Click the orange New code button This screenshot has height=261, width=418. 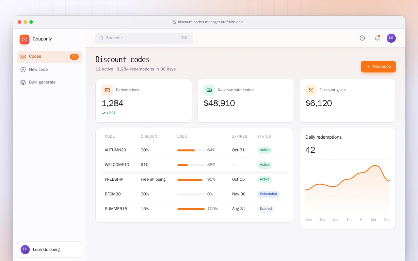pos(378,67)
